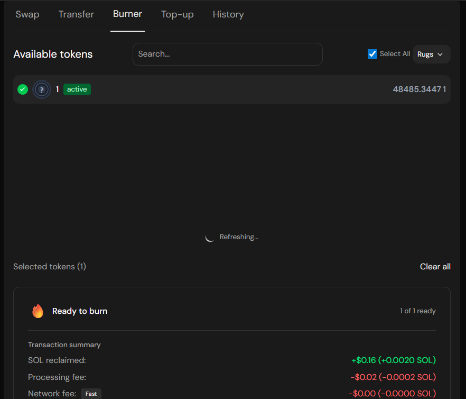The height and width of the screenshot is (399, 466).
Task: Click the flame Ready to burn icon
Action: click(x=38, y=311)
